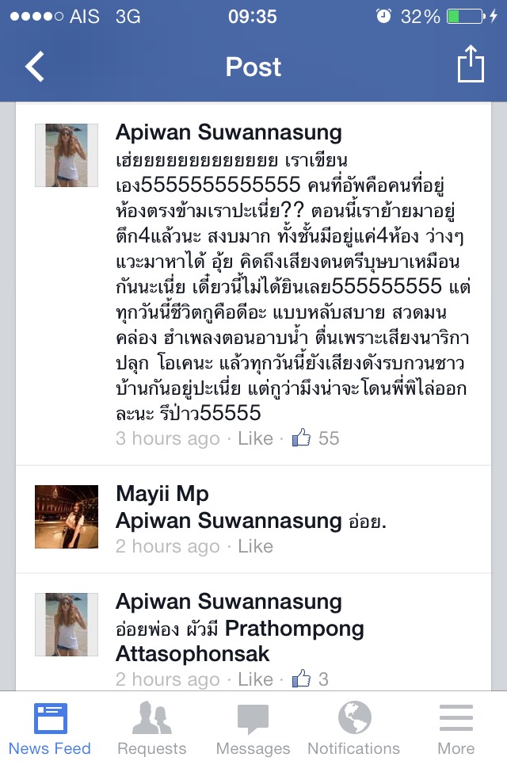This screenshot has height=761, width=507.
Task: Tap Apiwan's avatar on the first comment
Action: coord(67,155)
